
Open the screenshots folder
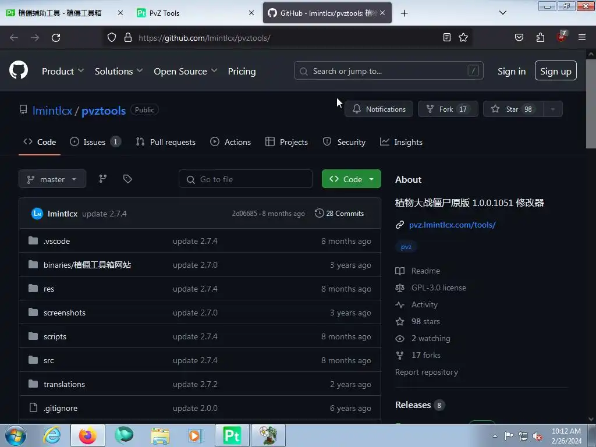tap(64, 313)
